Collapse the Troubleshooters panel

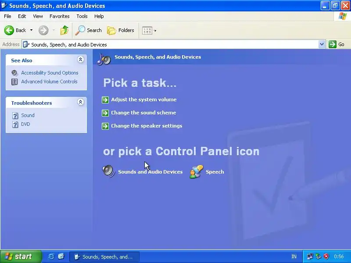81,102
